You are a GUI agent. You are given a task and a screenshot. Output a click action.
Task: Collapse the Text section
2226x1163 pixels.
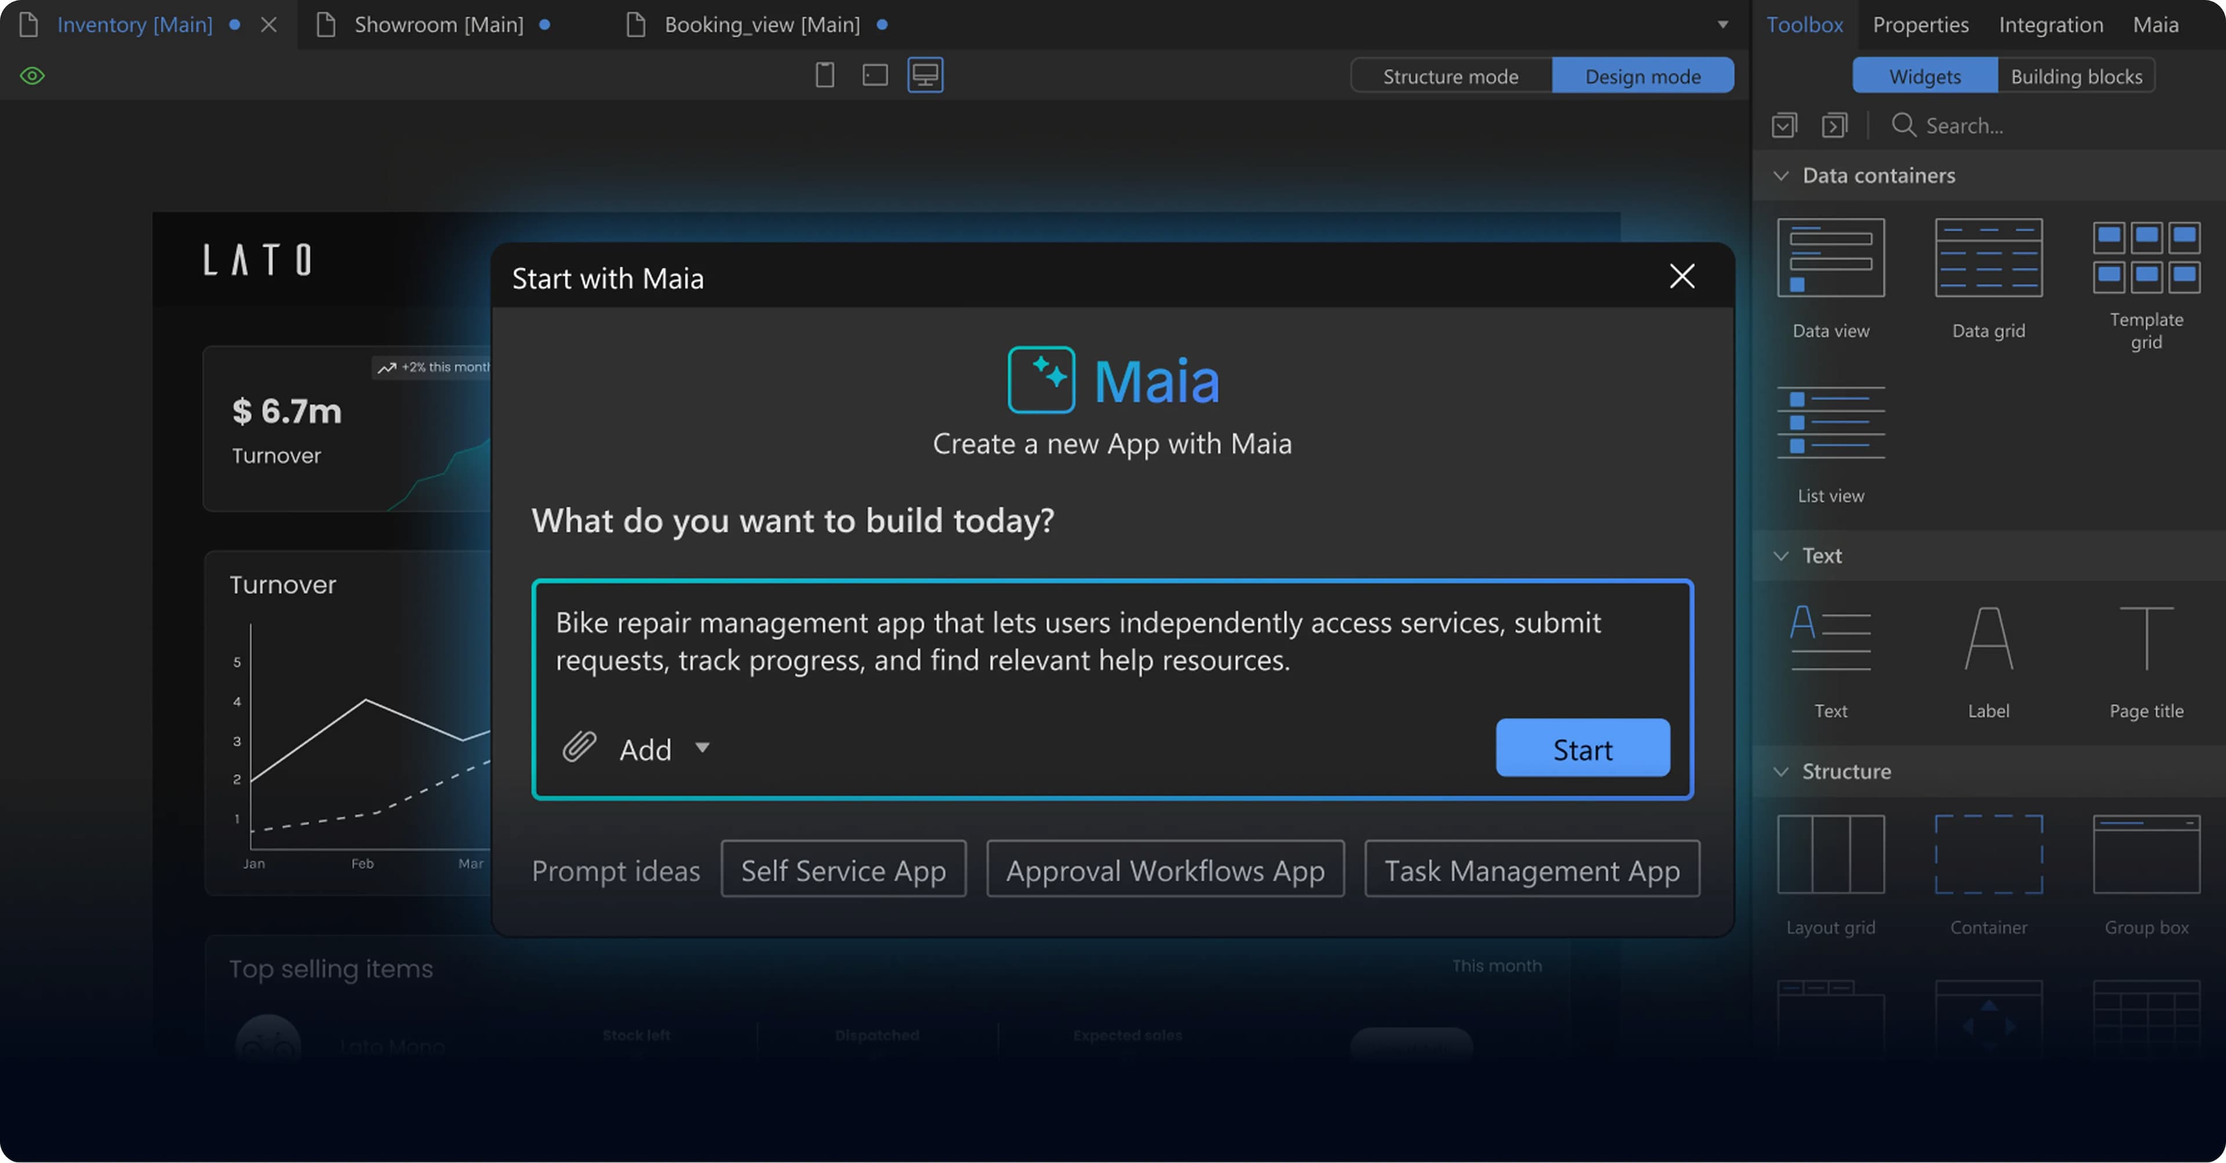click(1781, 556)
